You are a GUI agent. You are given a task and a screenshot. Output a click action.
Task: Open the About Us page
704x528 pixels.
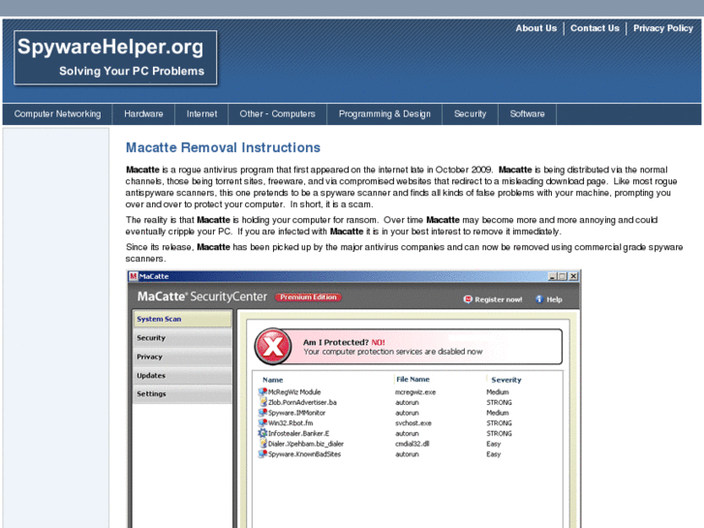pos(536,28)
